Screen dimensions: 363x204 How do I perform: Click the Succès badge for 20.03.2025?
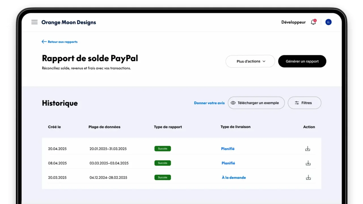162,177
